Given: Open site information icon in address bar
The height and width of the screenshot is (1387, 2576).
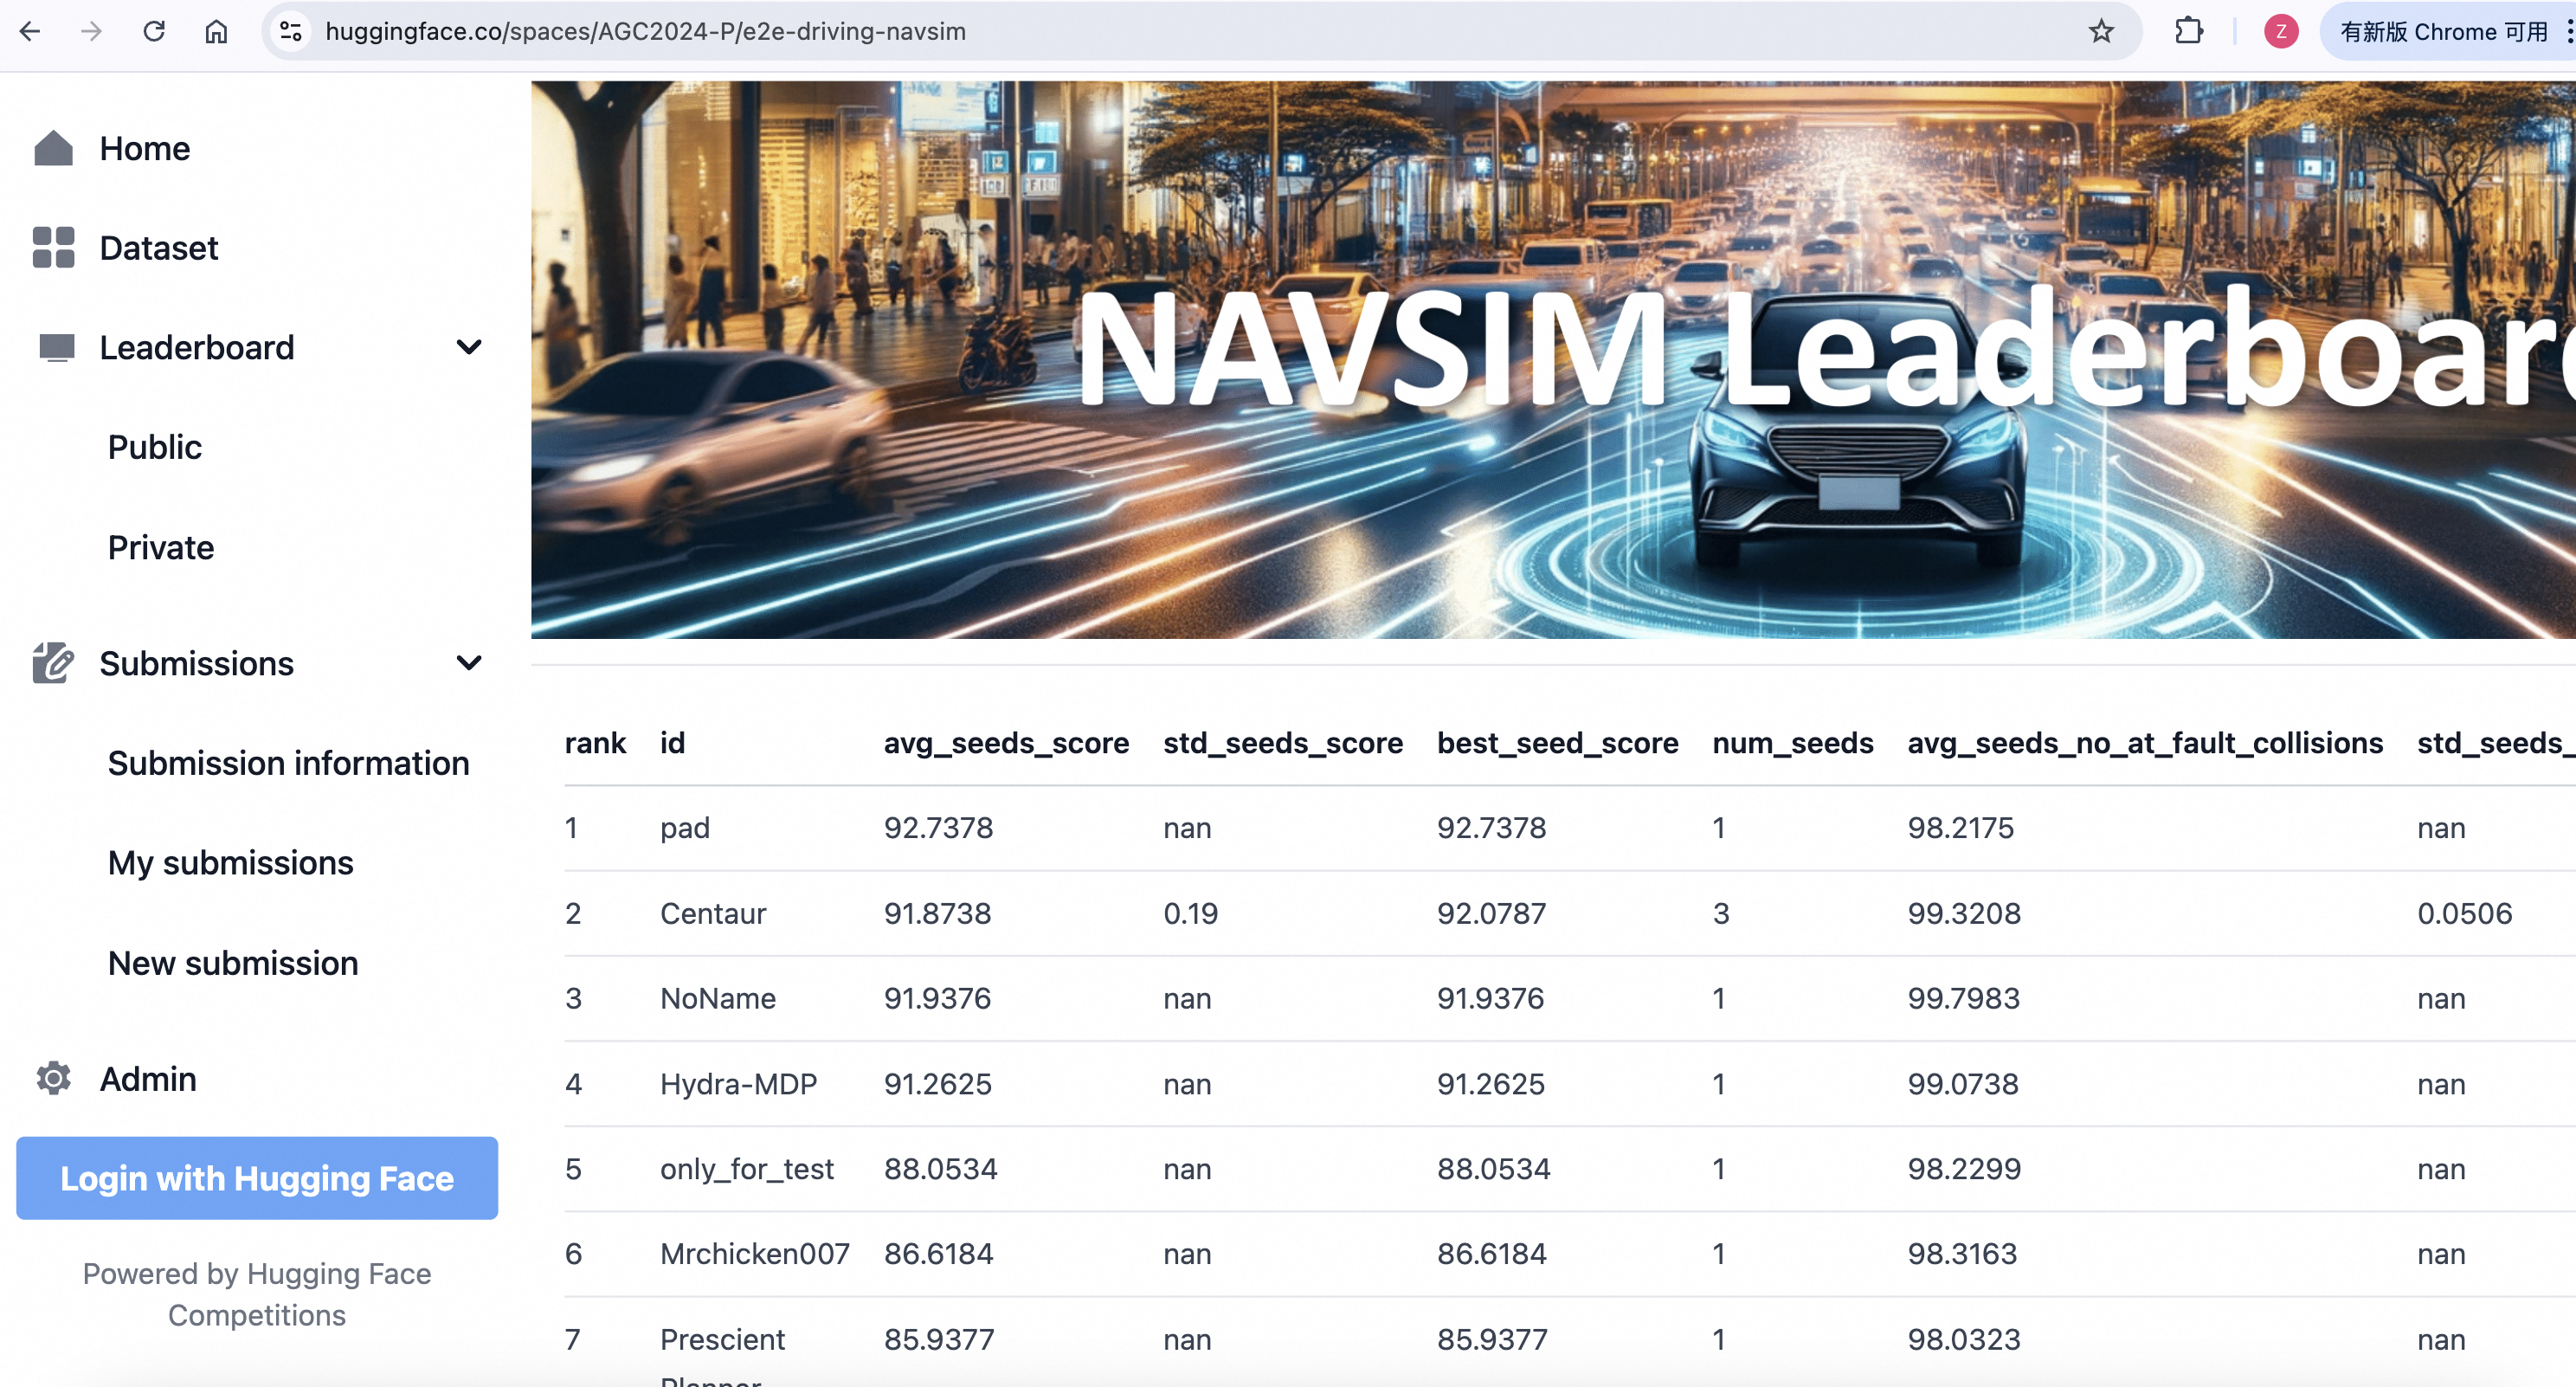Looking at the screenshot, I should pos(291,31).
